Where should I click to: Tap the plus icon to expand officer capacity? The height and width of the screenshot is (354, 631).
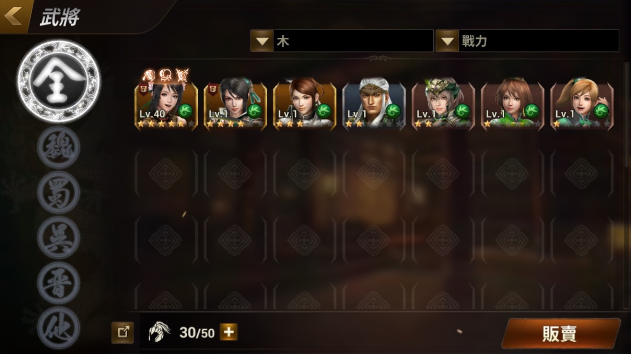pyautogui.click(x=229, y=333)
